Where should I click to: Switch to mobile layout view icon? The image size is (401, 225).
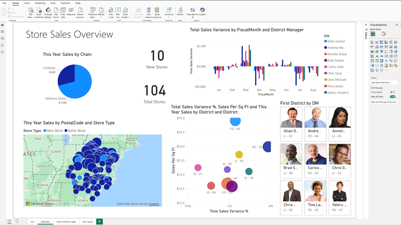[x=17, y=221]
